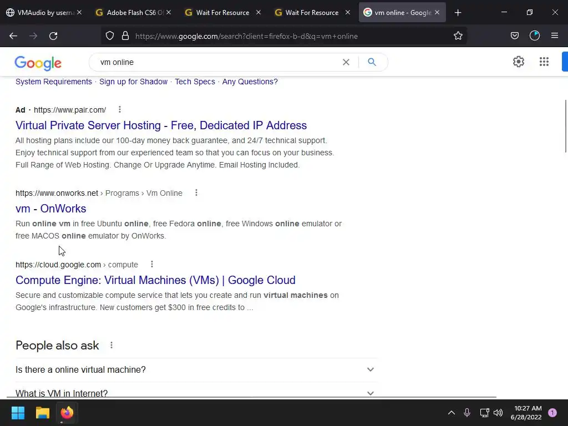
Task: Go back with the browser back arrow
Action: click(x=13, y=36)
